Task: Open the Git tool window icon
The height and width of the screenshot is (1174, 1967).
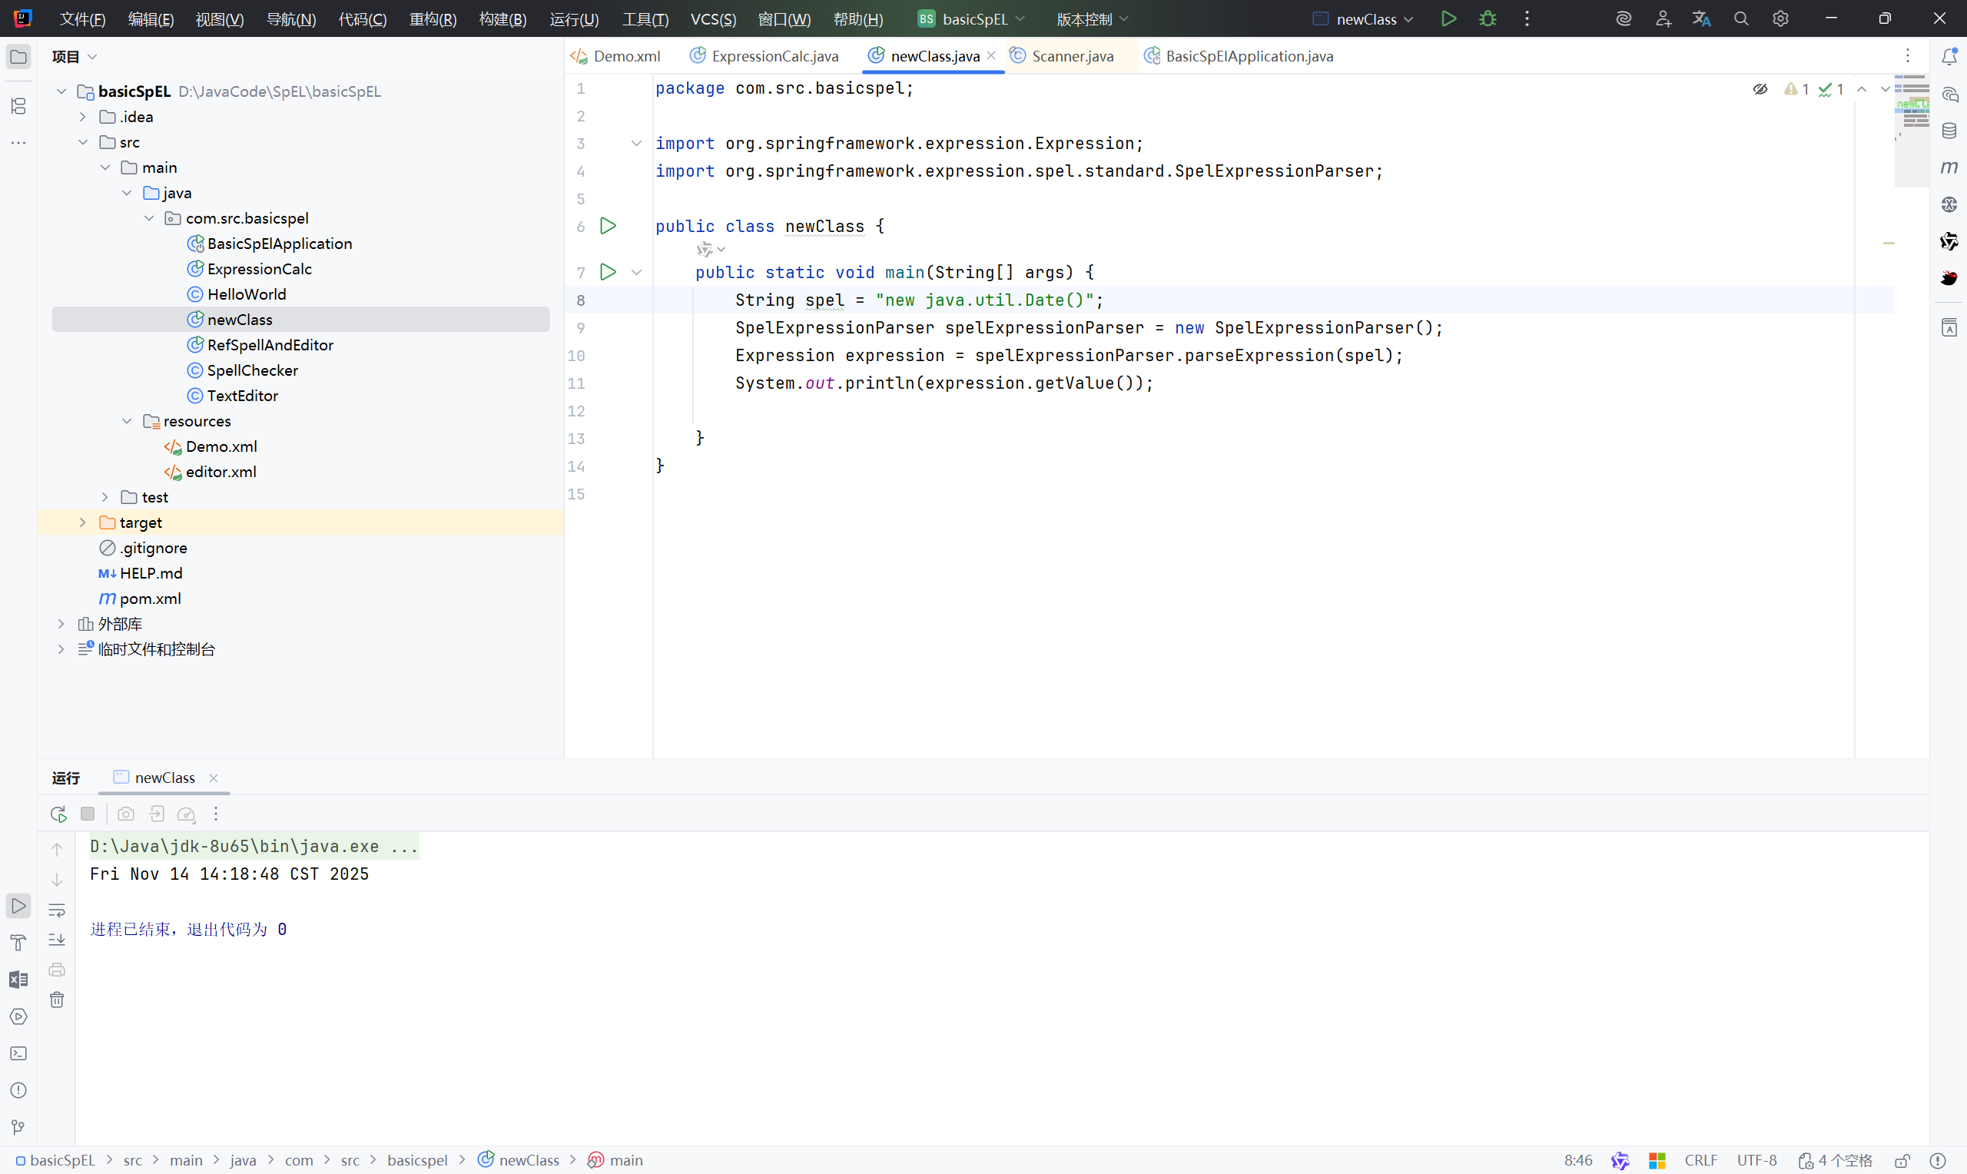Action: (x=18, y=1126)
